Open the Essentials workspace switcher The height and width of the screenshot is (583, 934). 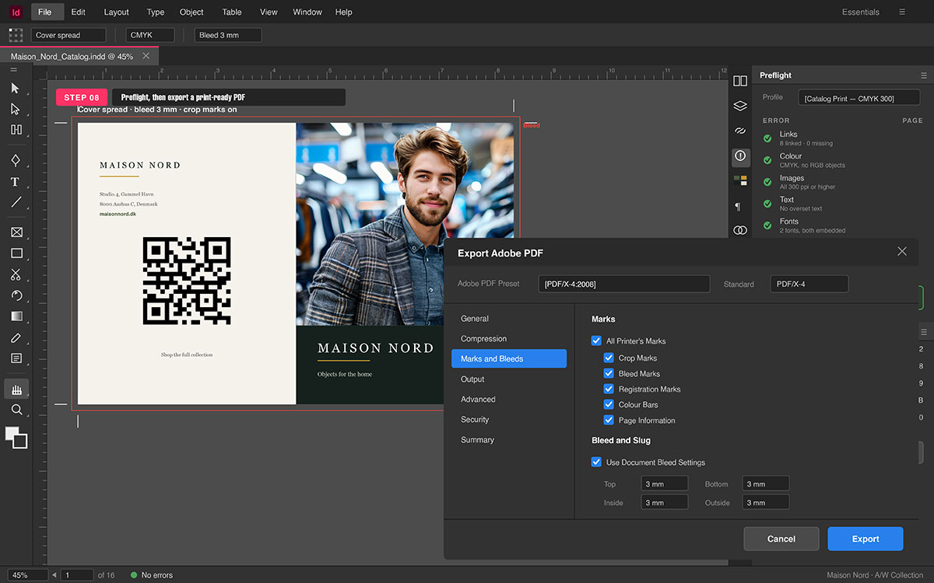(860, 12)
